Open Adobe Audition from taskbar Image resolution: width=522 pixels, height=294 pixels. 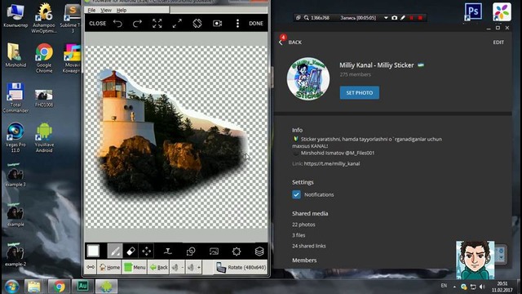tap(82, 287)
